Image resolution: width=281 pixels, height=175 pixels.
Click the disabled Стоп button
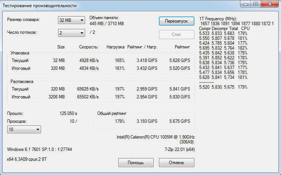coord(176,35)
